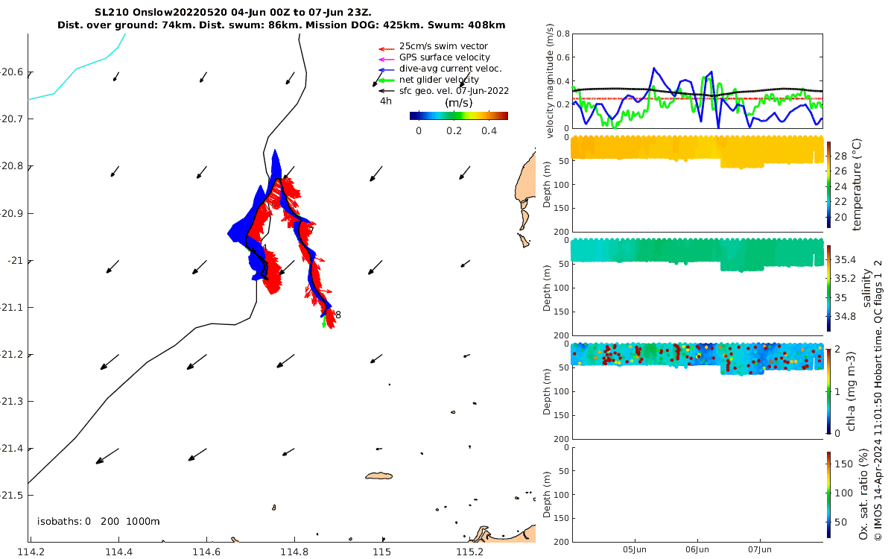Click the salinity colorbar
This screenshot has height=559, width=894.
(x=828, y=288)
